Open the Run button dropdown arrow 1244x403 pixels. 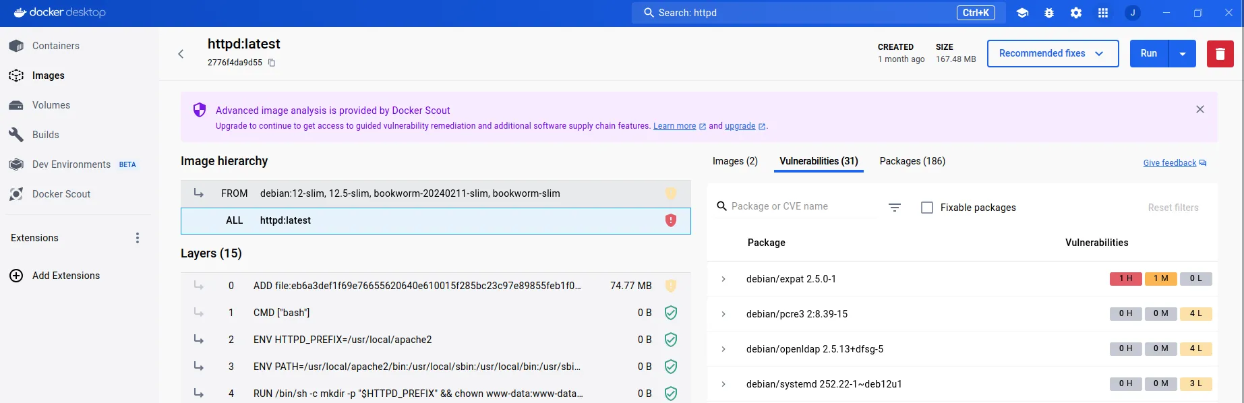(1183, 54)
